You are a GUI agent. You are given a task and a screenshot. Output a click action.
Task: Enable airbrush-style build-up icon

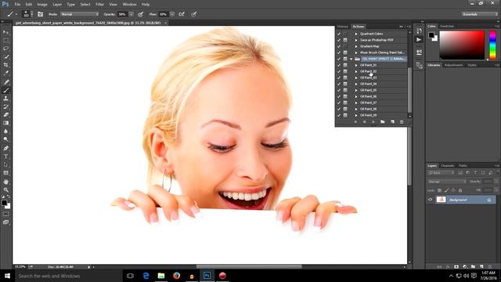pyautogui.click(x=182, y=14)
